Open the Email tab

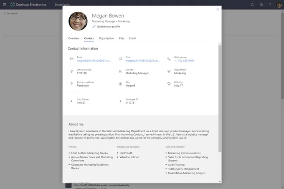(x=132, y=38)
